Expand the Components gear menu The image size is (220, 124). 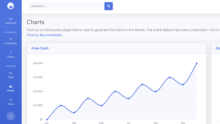[x=11, y=41]
